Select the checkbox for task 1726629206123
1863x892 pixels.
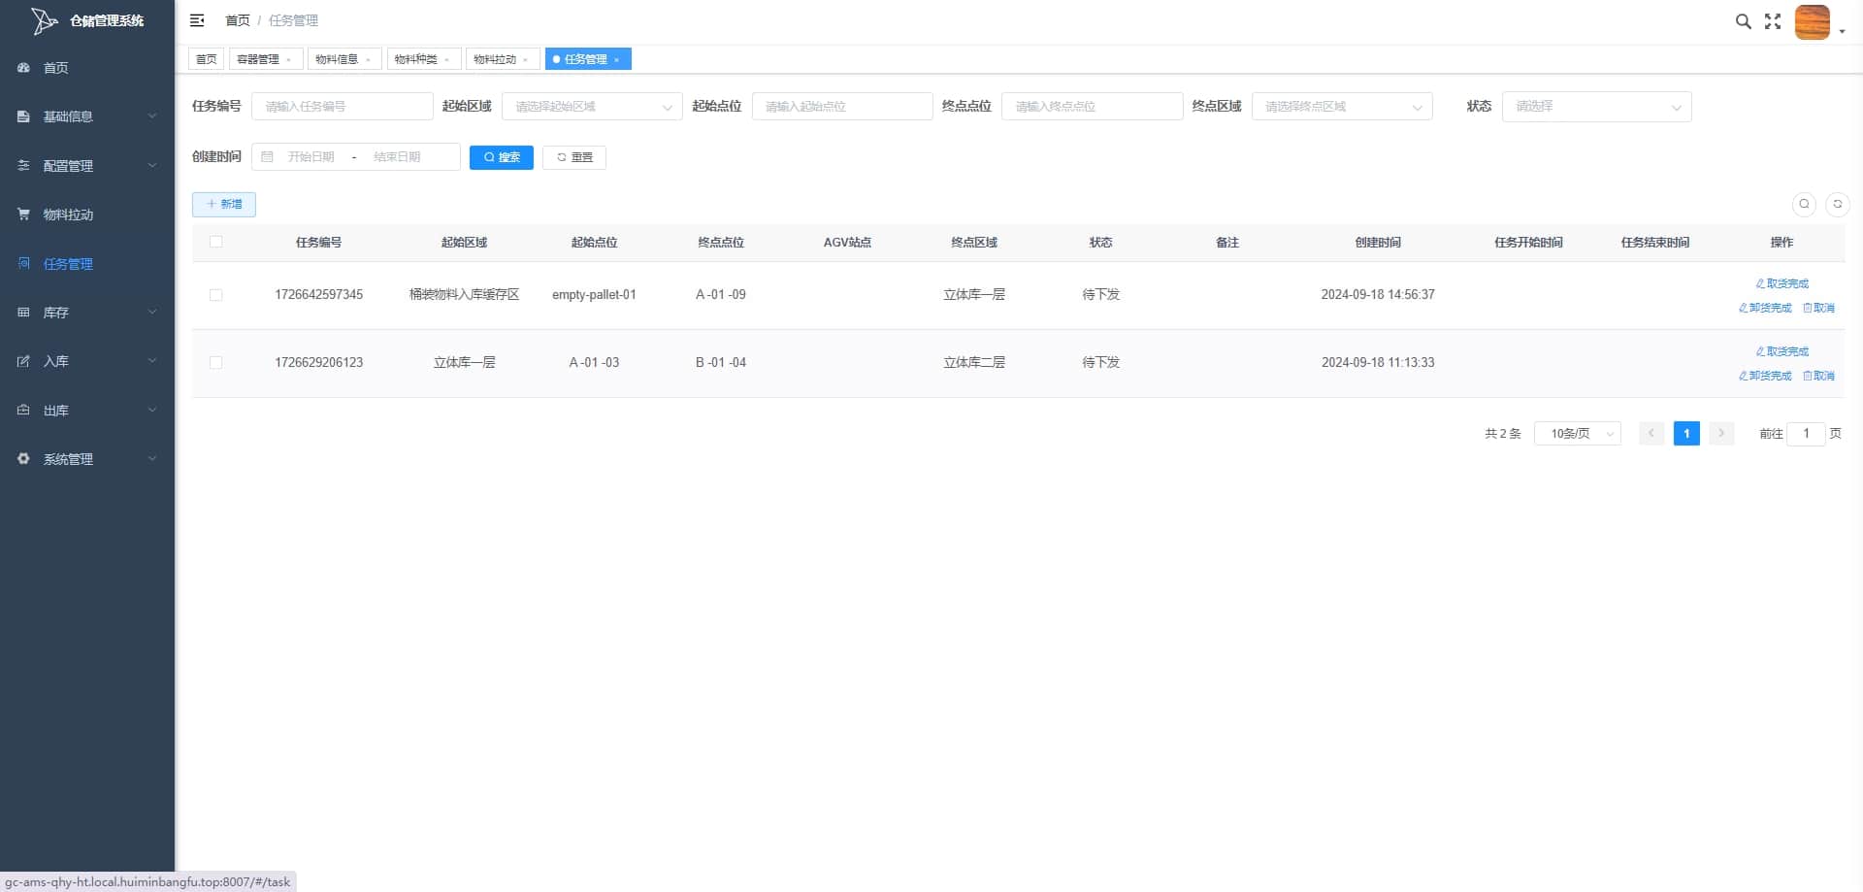215,363
